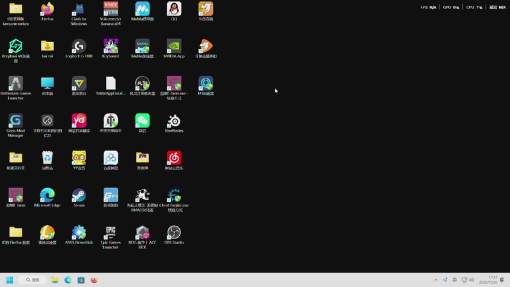The image size is (510, 287).
Task: Open the KeySound desktop icon
Action: pos(110,49)
